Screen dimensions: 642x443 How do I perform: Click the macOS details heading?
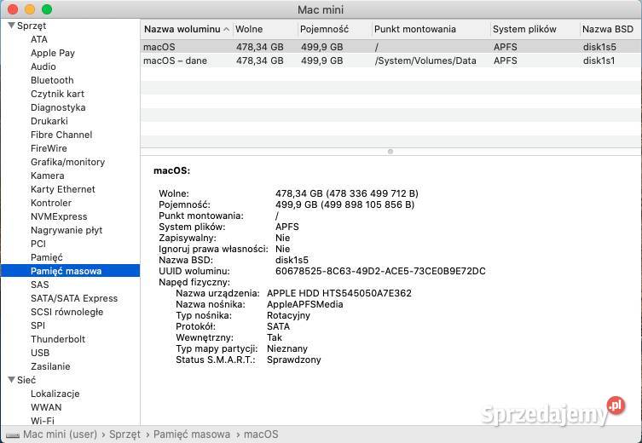point(172,170)
